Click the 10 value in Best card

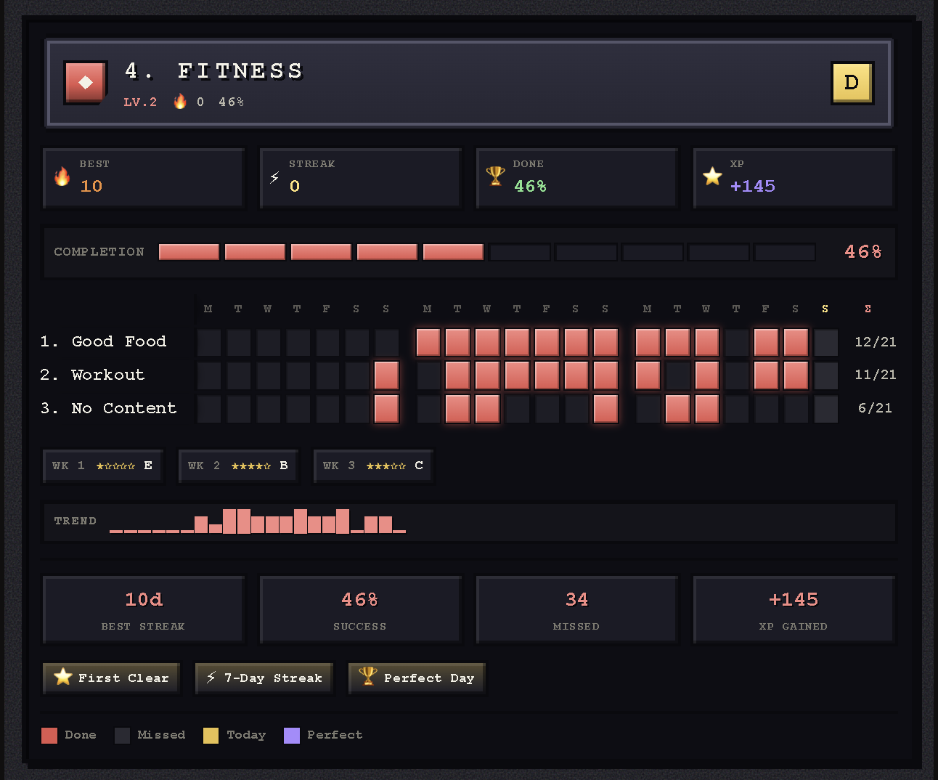[x=91, y=186]
